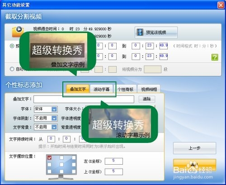Click end-hour field after 到 in first time row
The image size is (226, 185).
click(x=136, y=46)
